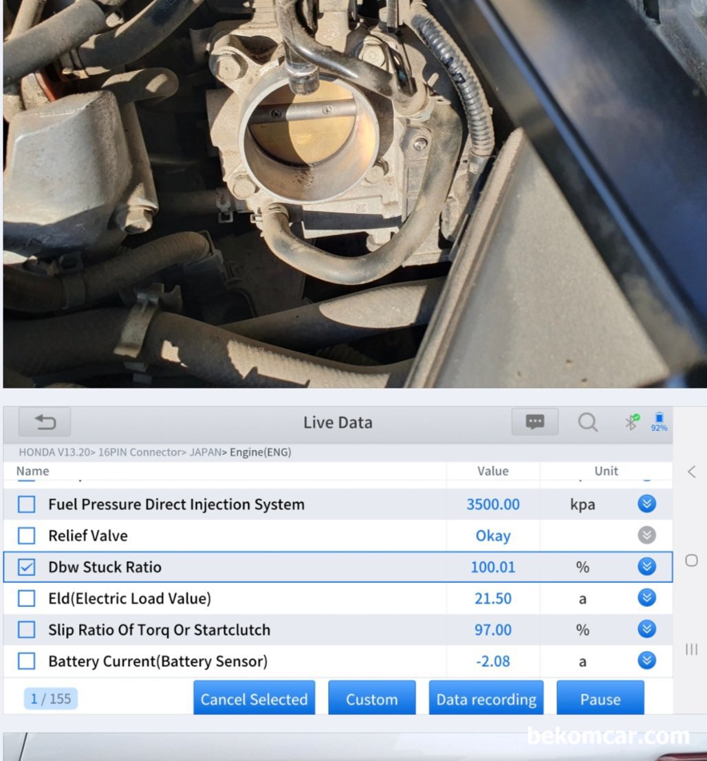The image size is (707, 761).
Task: Tap the battery 92% indicator
Action: pyautogui.click(x=659, y=422)
